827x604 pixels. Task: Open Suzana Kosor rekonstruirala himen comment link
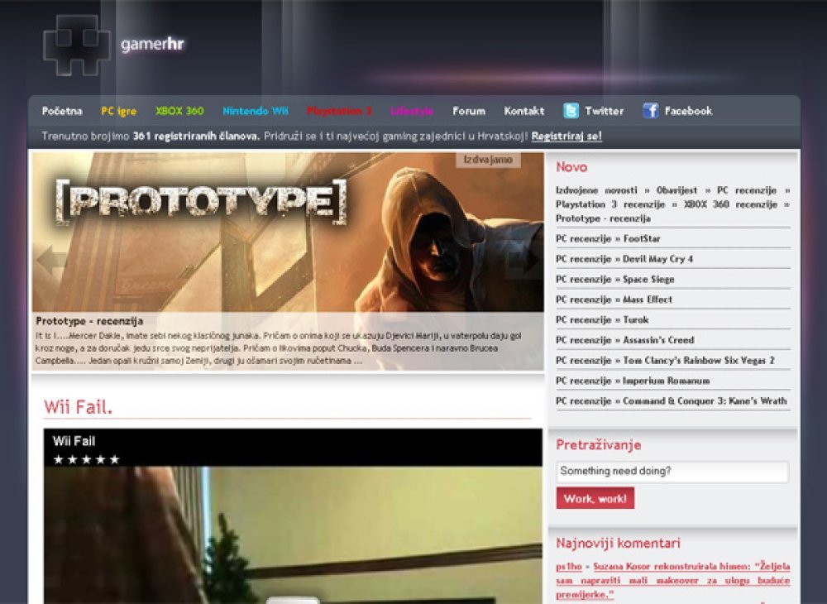coord(673,580)
